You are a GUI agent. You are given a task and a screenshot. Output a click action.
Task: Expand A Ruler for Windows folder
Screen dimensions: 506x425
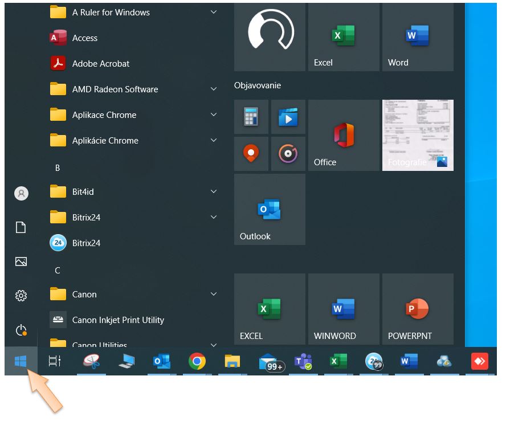214,13
